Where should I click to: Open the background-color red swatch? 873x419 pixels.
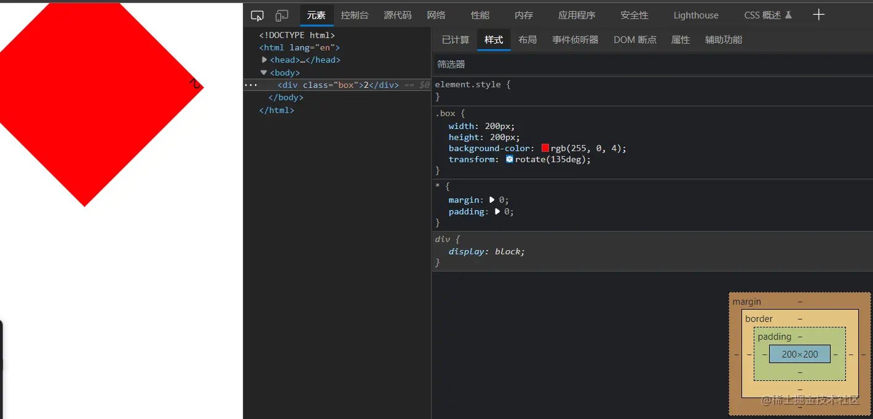pyautogui.click(x=545, y=148)
